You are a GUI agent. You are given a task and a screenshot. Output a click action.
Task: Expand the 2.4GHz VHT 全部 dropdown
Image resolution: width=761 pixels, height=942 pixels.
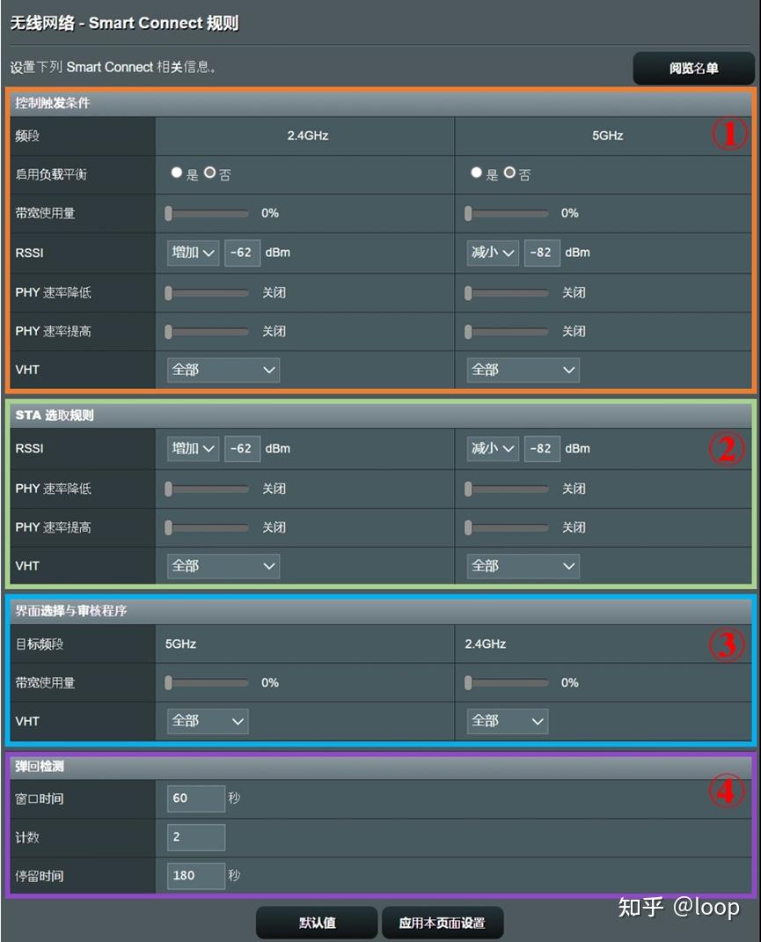coord(223,370)
